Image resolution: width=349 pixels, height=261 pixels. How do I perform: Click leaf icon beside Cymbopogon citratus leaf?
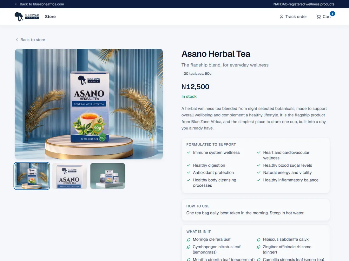tap(188, 247)
